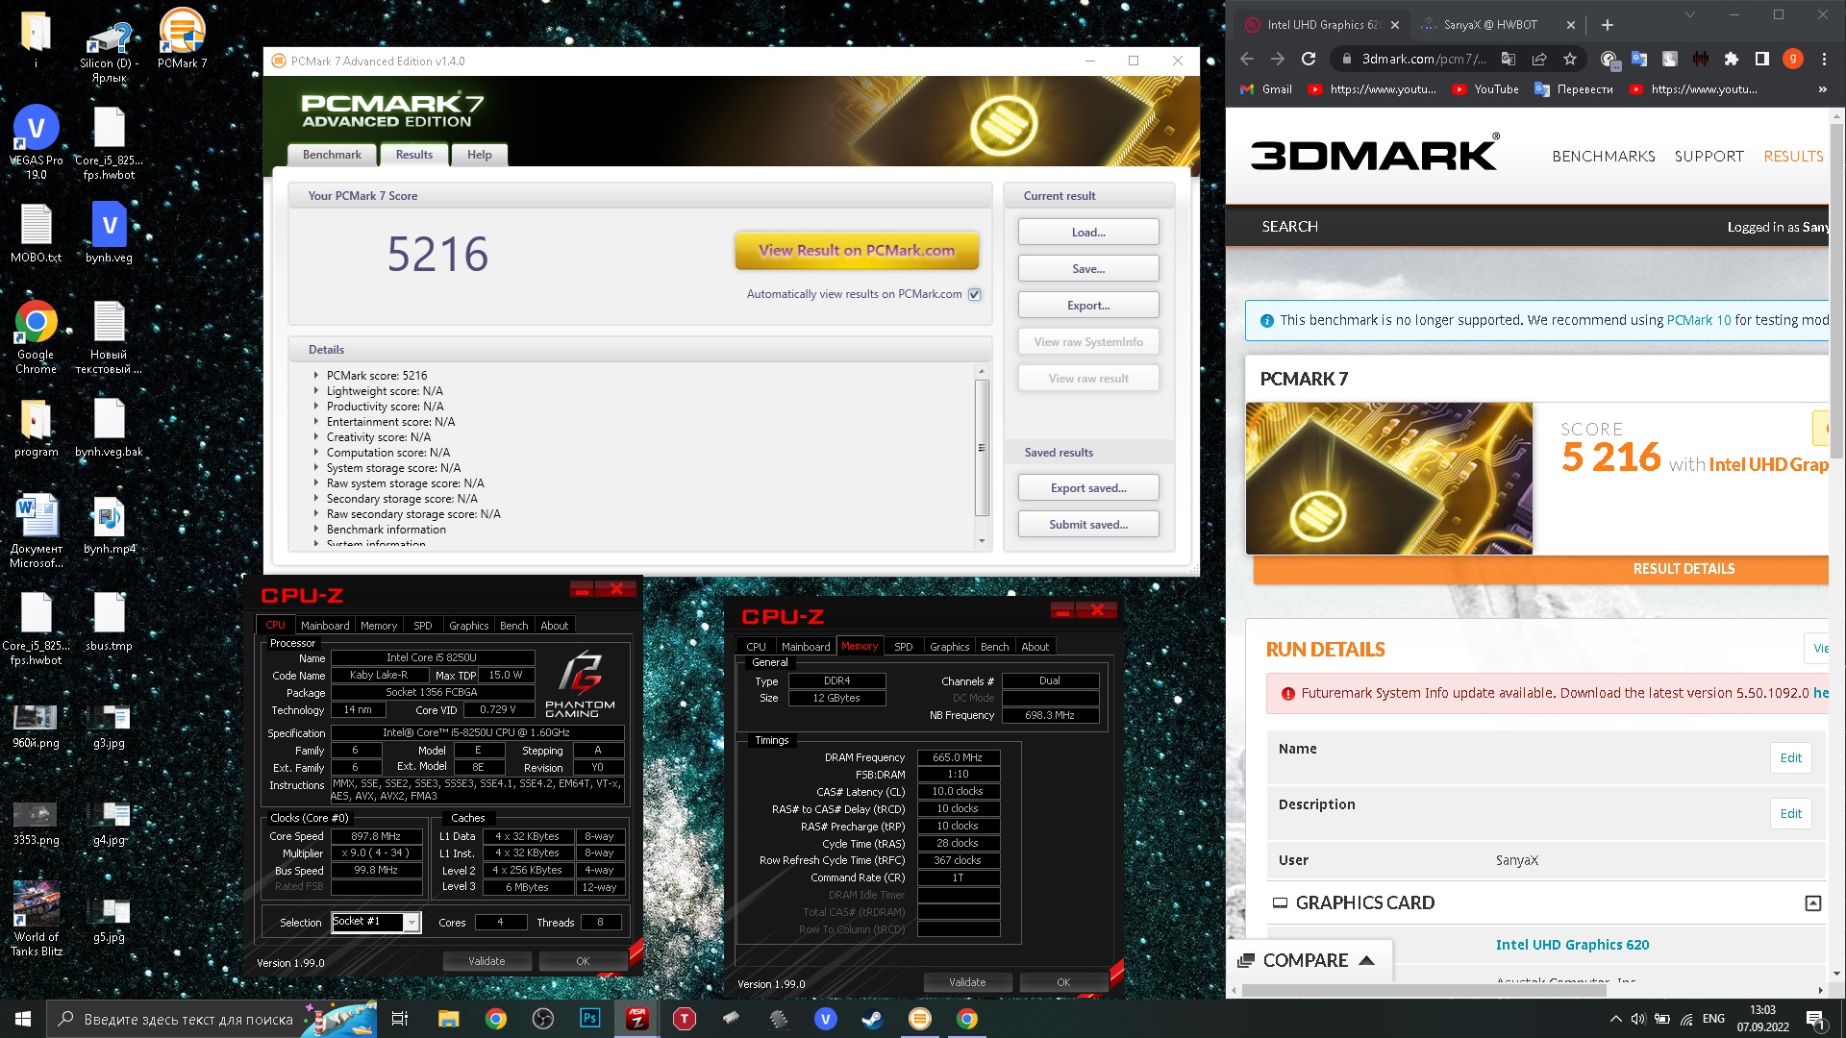Open Photoshop from the taskbar
This screenshot has width=1846, height=1038.
590,1019
